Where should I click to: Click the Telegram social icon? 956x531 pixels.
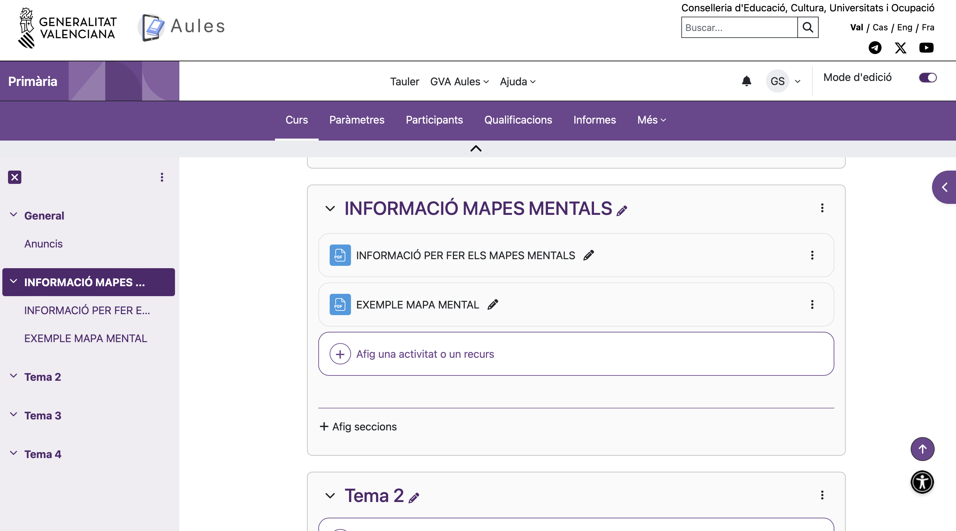pyautogui.click(x=875, y=48)
